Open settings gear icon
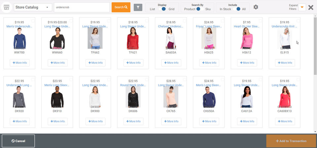The height and width of the screenshot is (148, 317). [256, 7]
